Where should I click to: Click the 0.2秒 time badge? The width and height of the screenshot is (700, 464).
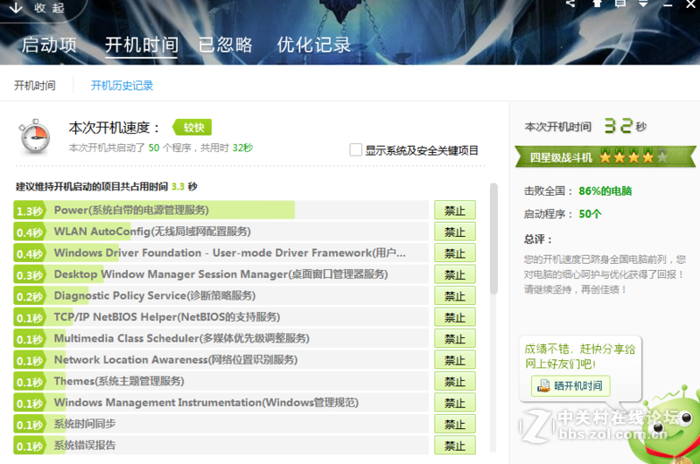click(30, 296)
